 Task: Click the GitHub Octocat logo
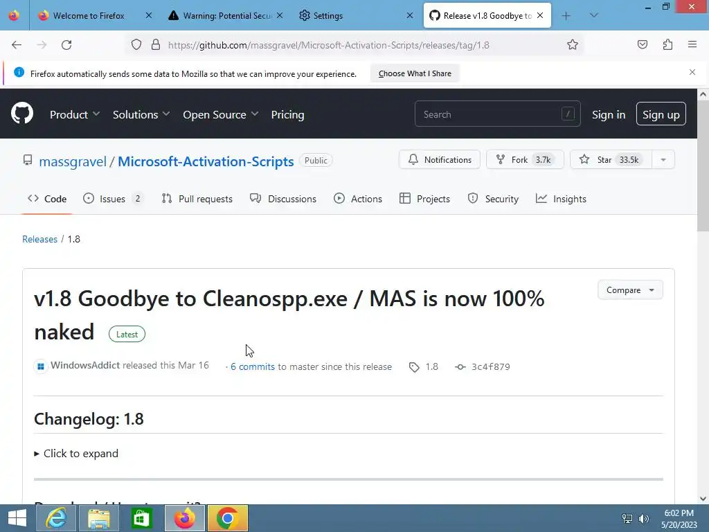[x=22, y=114]
